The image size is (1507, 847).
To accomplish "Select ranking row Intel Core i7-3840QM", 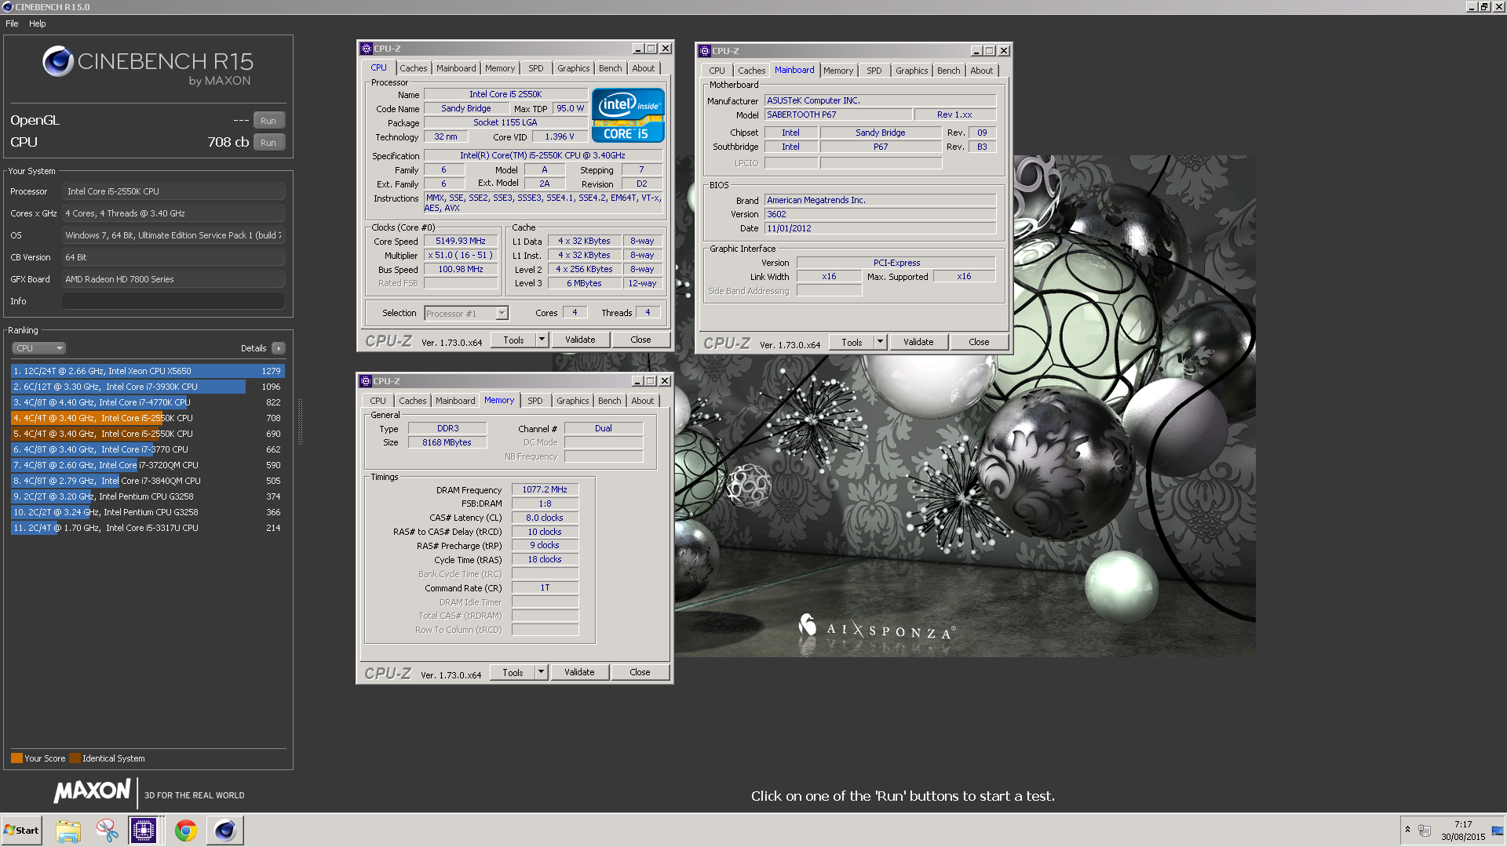I will [x=148, y=481].
